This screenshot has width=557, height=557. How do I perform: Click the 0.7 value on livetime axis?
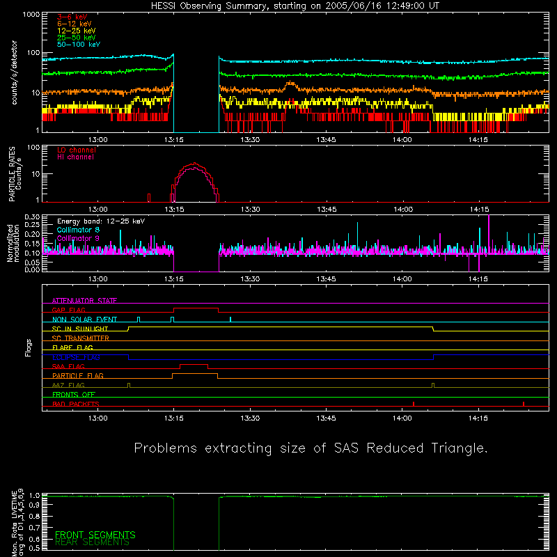(34, 528)
